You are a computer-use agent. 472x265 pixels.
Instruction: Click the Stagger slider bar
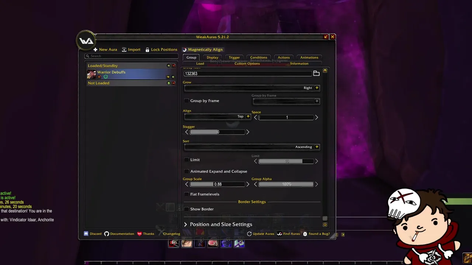[x=217, y=132]
